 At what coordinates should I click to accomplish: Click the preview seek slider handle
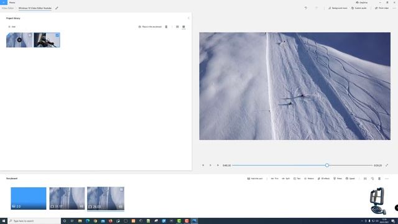coord(327,166)
